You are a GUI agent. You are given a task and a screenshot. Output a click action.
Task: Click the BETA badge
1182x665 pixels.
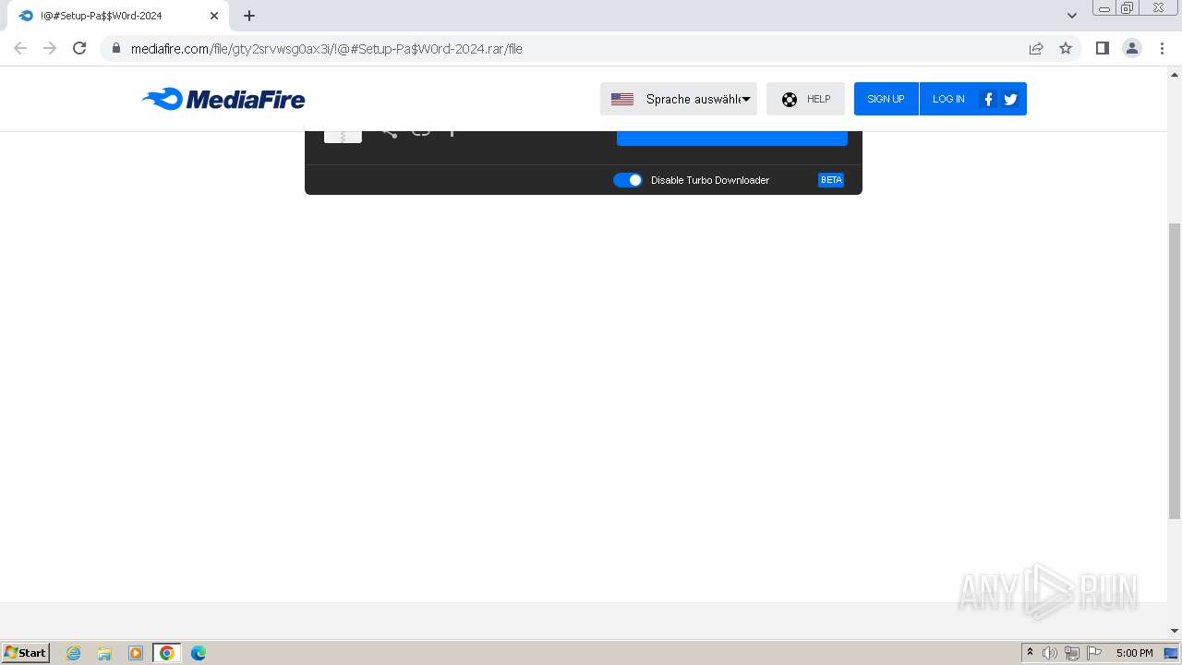(831, 180)
